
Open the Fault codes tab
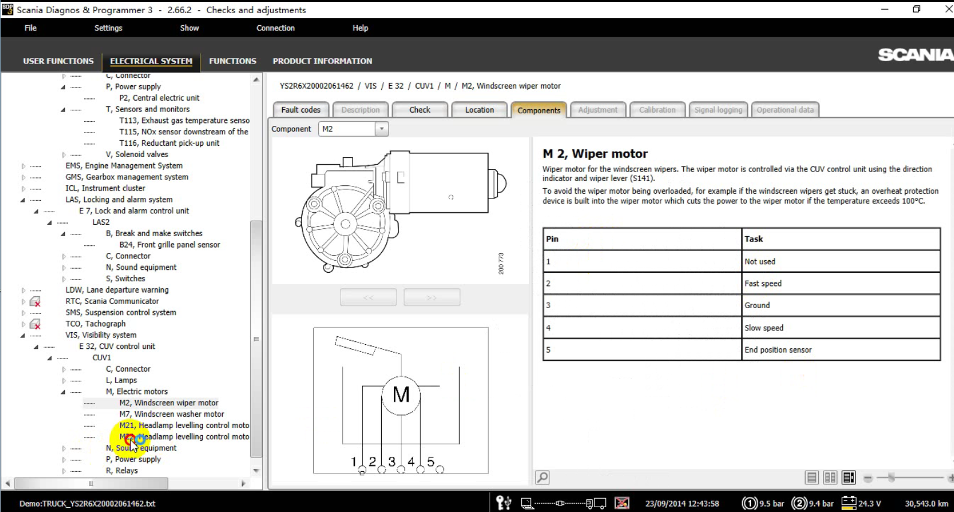point(301,110)
